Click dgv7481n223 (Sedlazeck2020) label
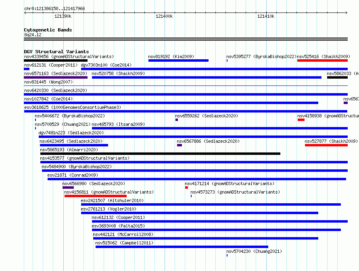The image size is (359, 271). [71, 133]
